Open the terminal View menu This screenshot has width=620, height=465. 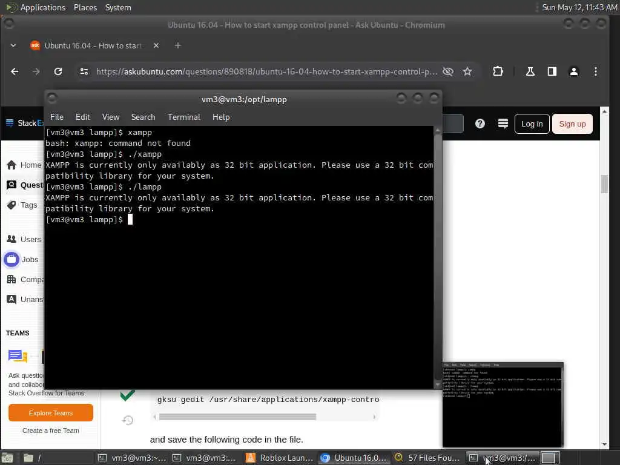(x=111, y=117)
